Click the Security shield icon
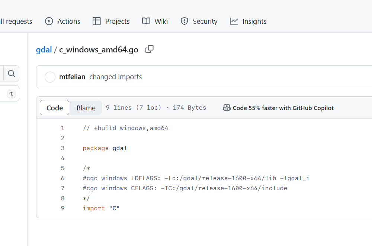The width and height of the screenshot is (372, 246). [x=184, y=21]
